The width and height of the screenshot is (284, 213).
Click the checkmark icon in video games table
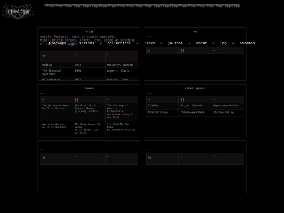214,99
